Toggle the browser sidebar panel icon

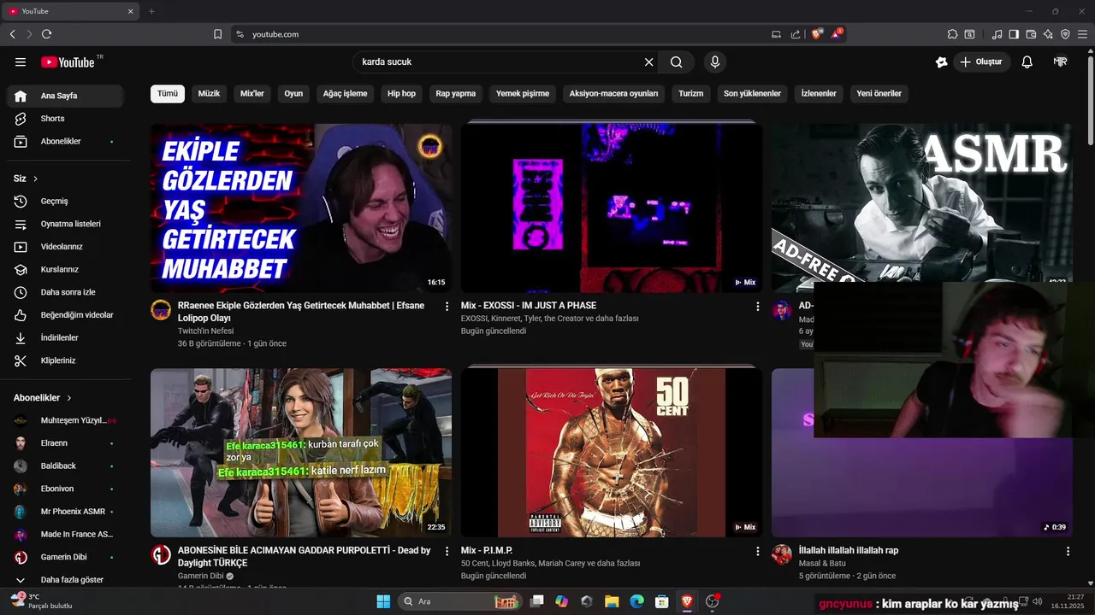point(1014,34)
